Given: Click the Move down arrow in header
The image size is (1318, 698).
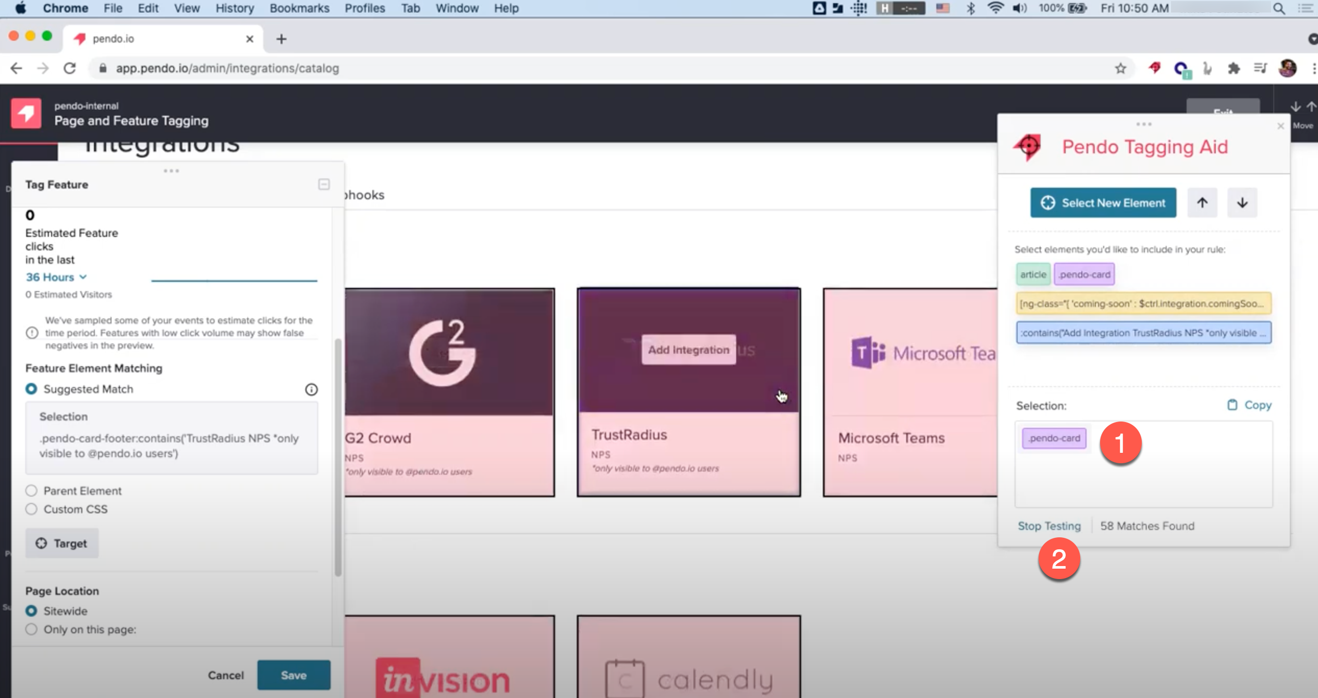Looking at the screenshot, I should click(1296, 106).
